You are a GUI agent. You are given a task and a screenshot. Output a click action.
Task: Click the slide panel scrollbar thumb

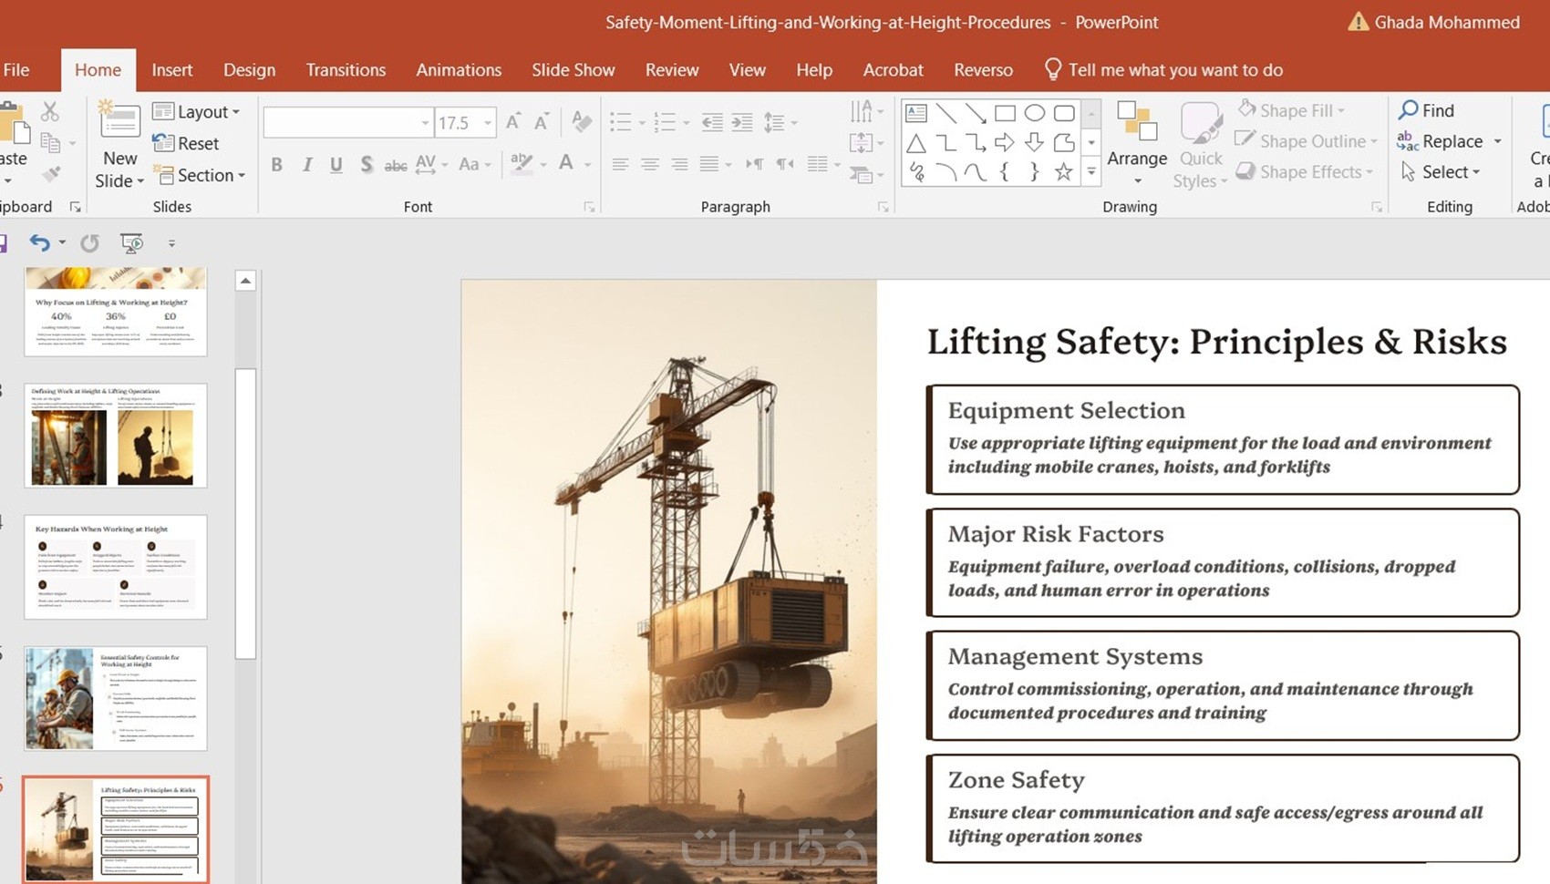click(x=245, y=512)
